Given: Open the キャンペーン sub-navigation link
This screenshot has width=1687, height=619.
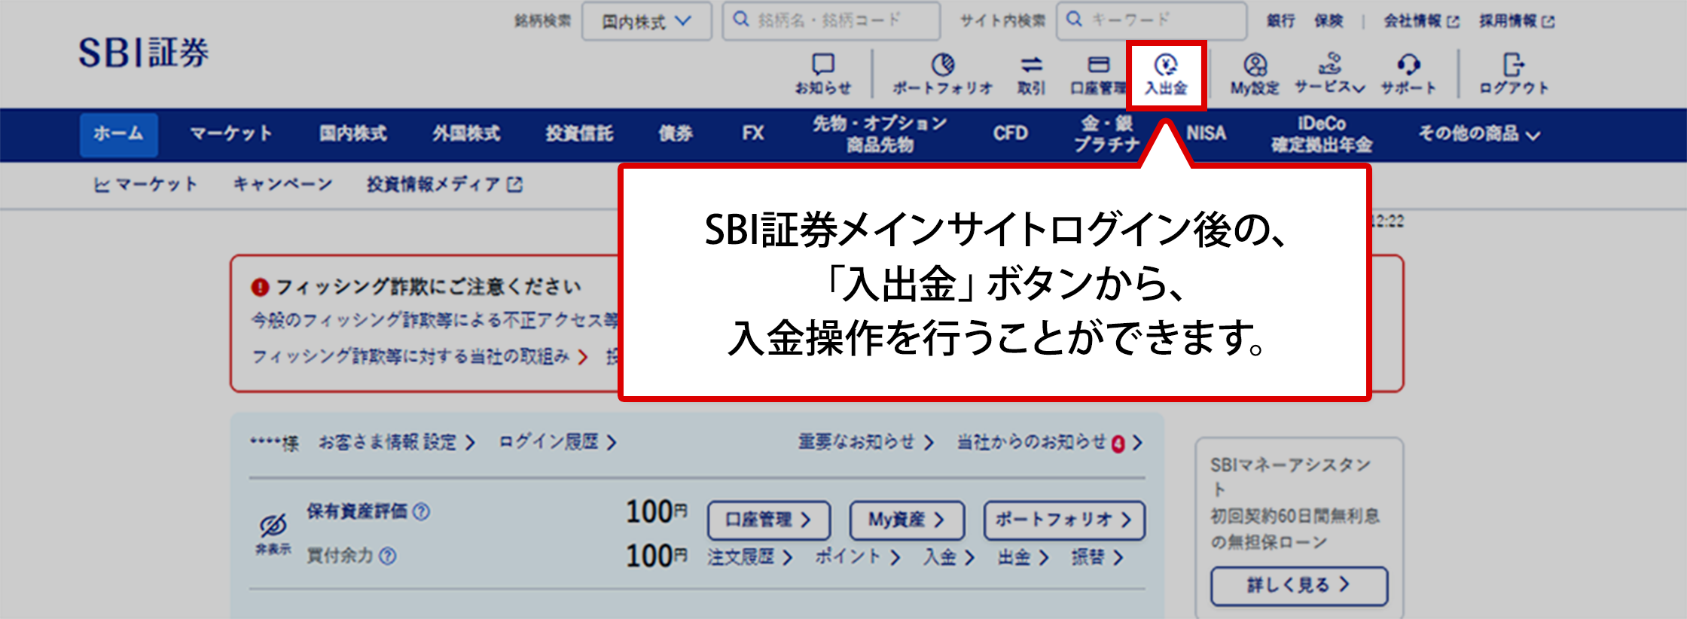Looking at the screenshot, I should coord(282,184).
